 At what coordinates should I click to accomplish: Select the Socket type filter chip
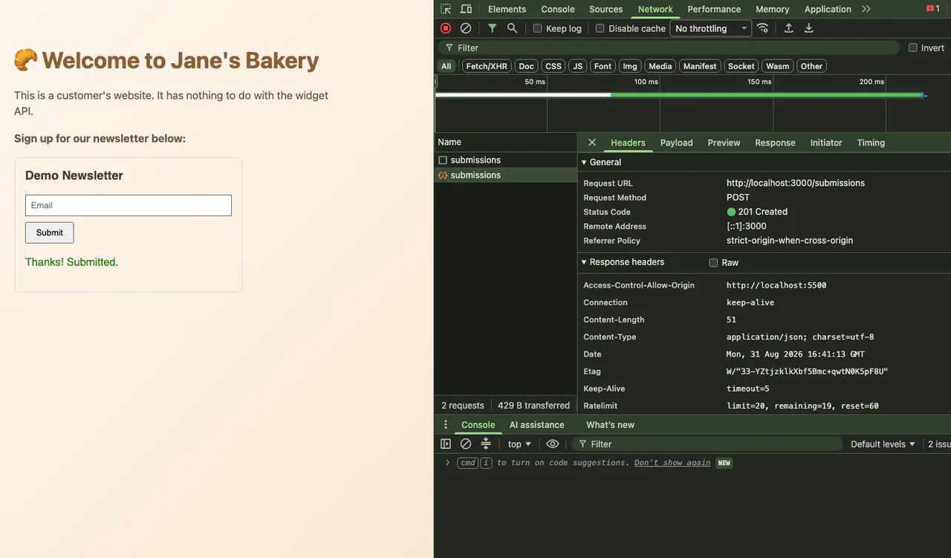tap(741, 66)
